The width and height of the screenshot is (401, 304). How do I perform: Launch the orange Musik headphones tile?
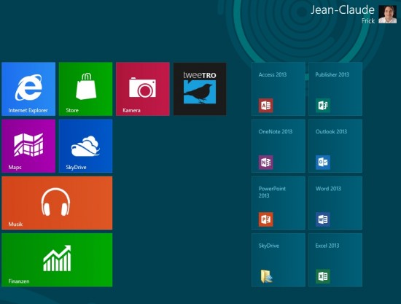pos(57,203)
